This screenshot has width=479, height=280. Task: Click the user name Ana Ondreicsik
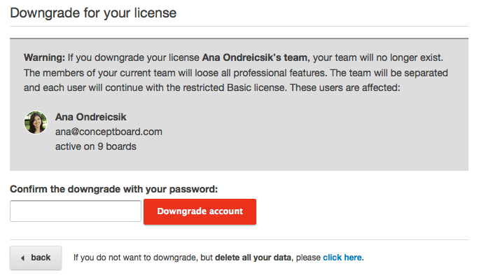tap(91, 117)
